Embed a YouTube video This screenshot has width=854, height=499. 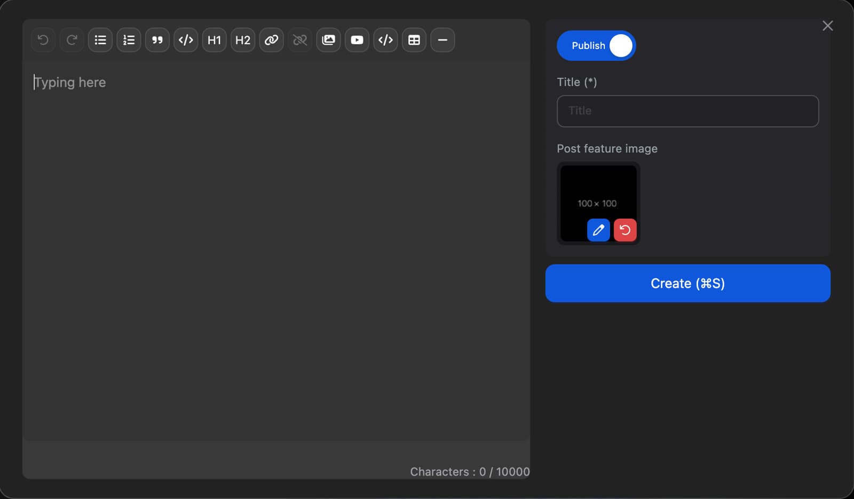click(x=357, y=40)
